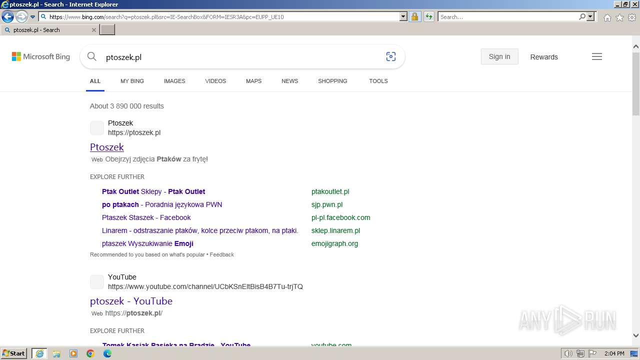
Task: Click sklep.linarem.pl domain link
Action: (335, 230)
